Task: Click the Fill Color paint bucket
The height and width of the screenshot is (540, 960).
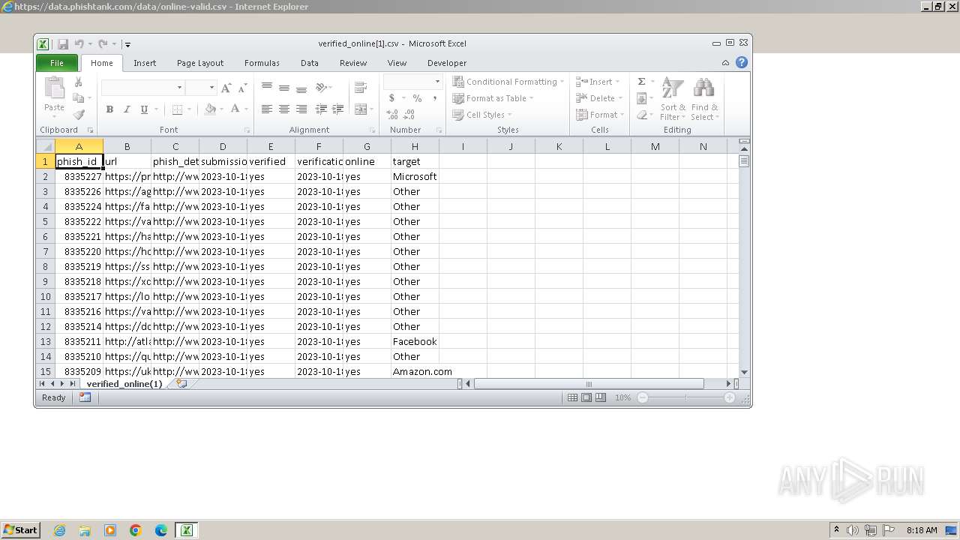Action: click(210, 109)
